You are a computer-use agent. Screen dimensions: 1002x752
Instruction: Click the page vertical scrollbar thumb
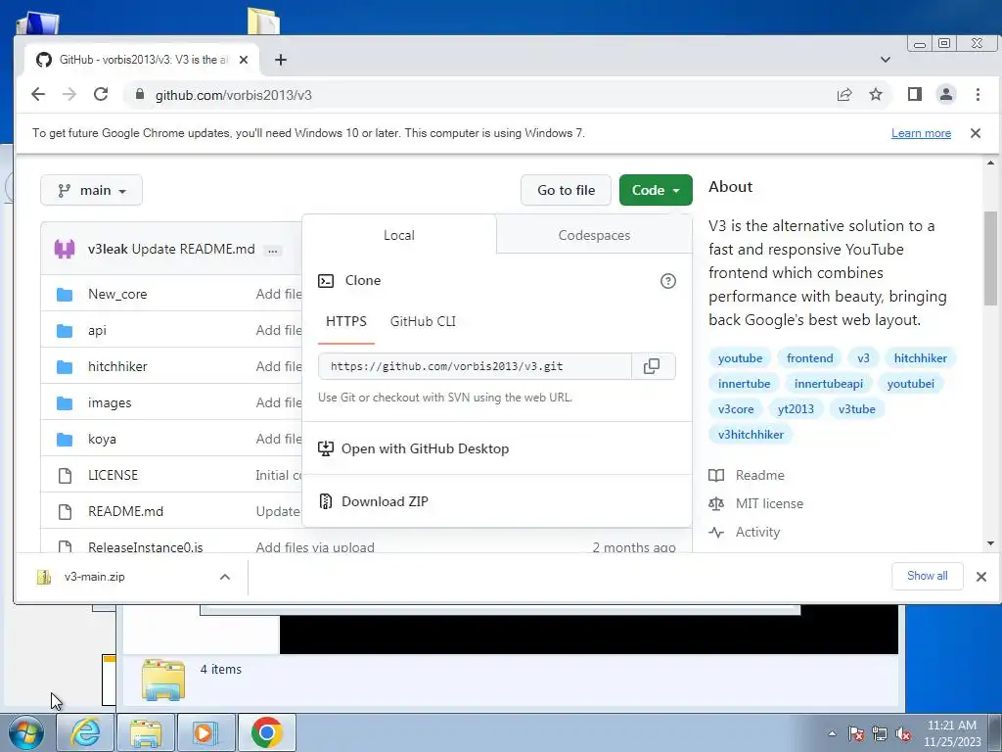coord(990,258)
